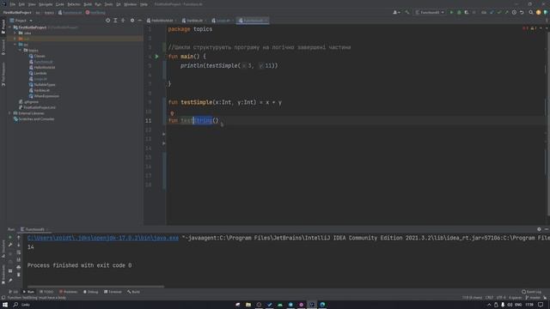
Task: Open the Terminal tool window button
Action: tap(113, 292)
